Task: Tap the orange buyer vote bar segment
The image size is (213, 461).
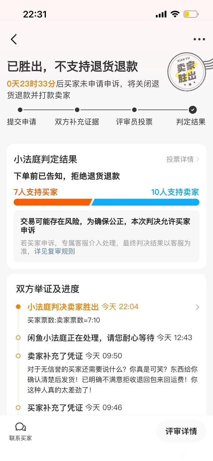Action: click(x=53, y=202)
